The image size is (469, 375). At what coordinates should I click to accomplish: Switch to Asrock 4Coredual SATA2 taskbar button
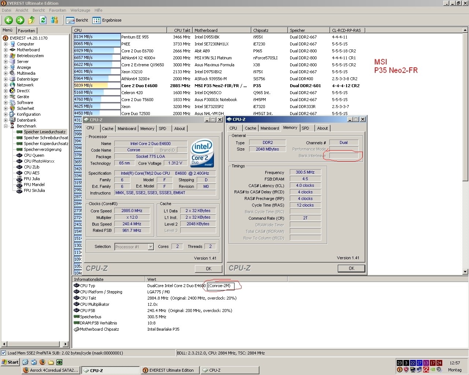(51, 370)
